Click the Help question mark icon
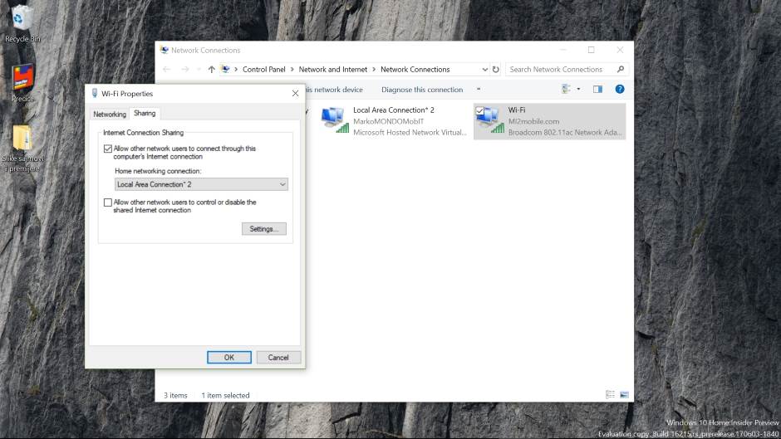 click(619, 90)
